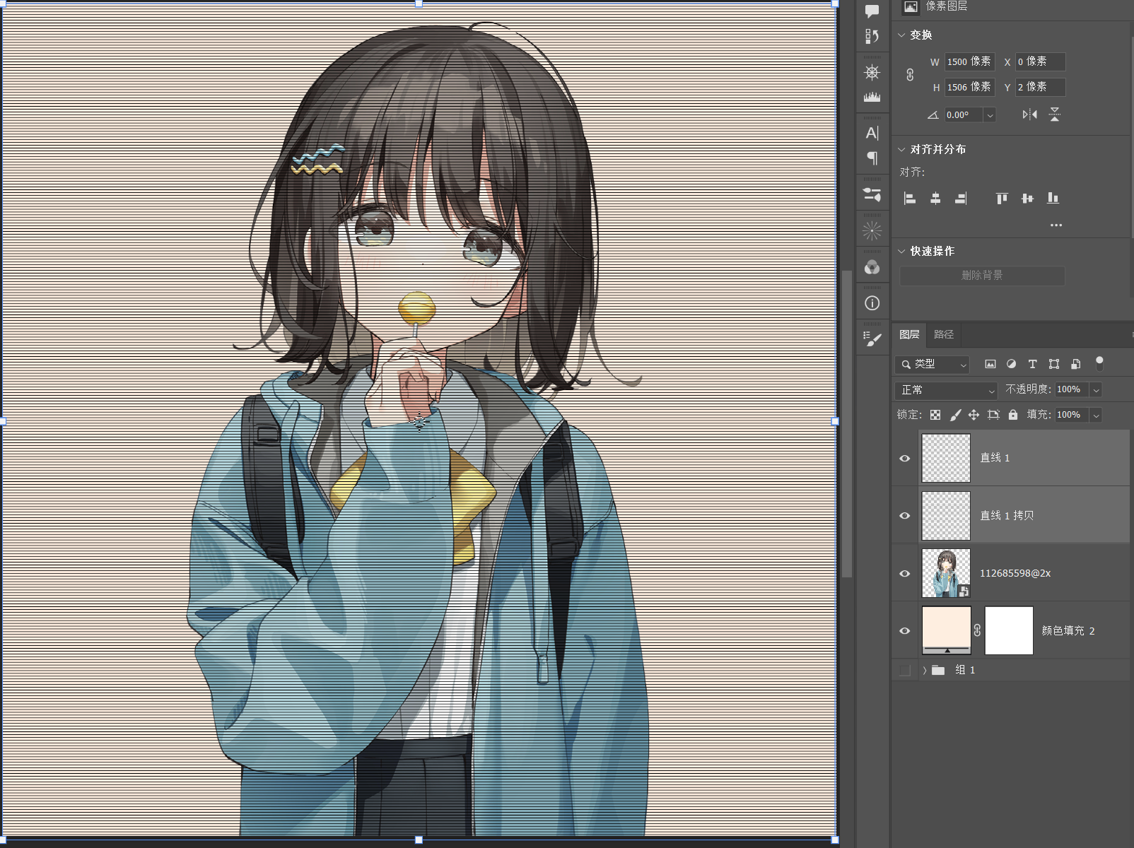Viewport: 1134px width, 848px height.
Task: Hide the 颜色填充 2 layer
Action: coord(904,630)
